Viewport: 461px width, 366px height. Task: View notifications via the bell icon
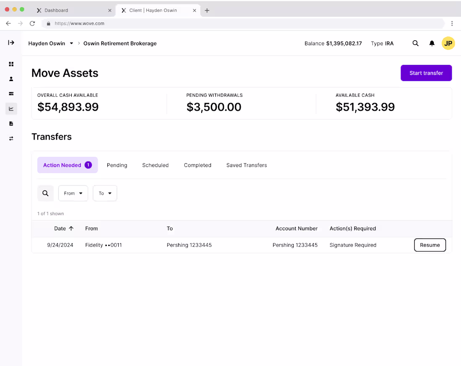point(432,43)
